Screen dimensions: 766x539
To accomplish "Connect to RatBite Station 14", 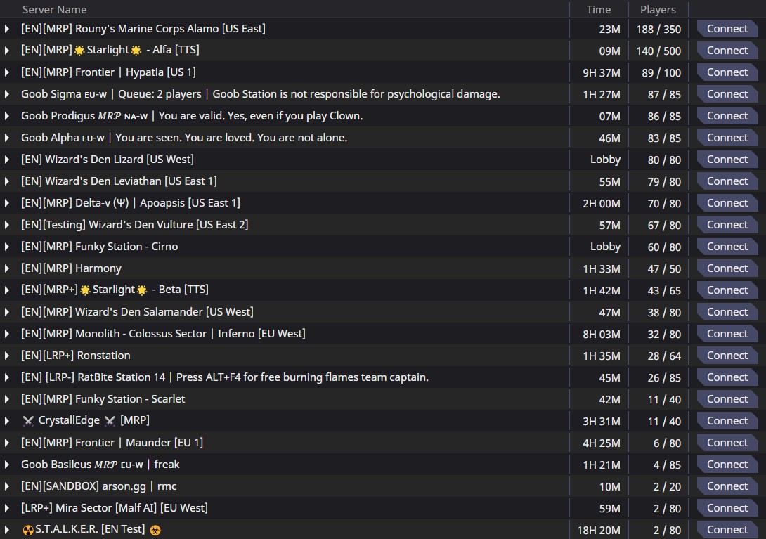I will click(727, 377).
